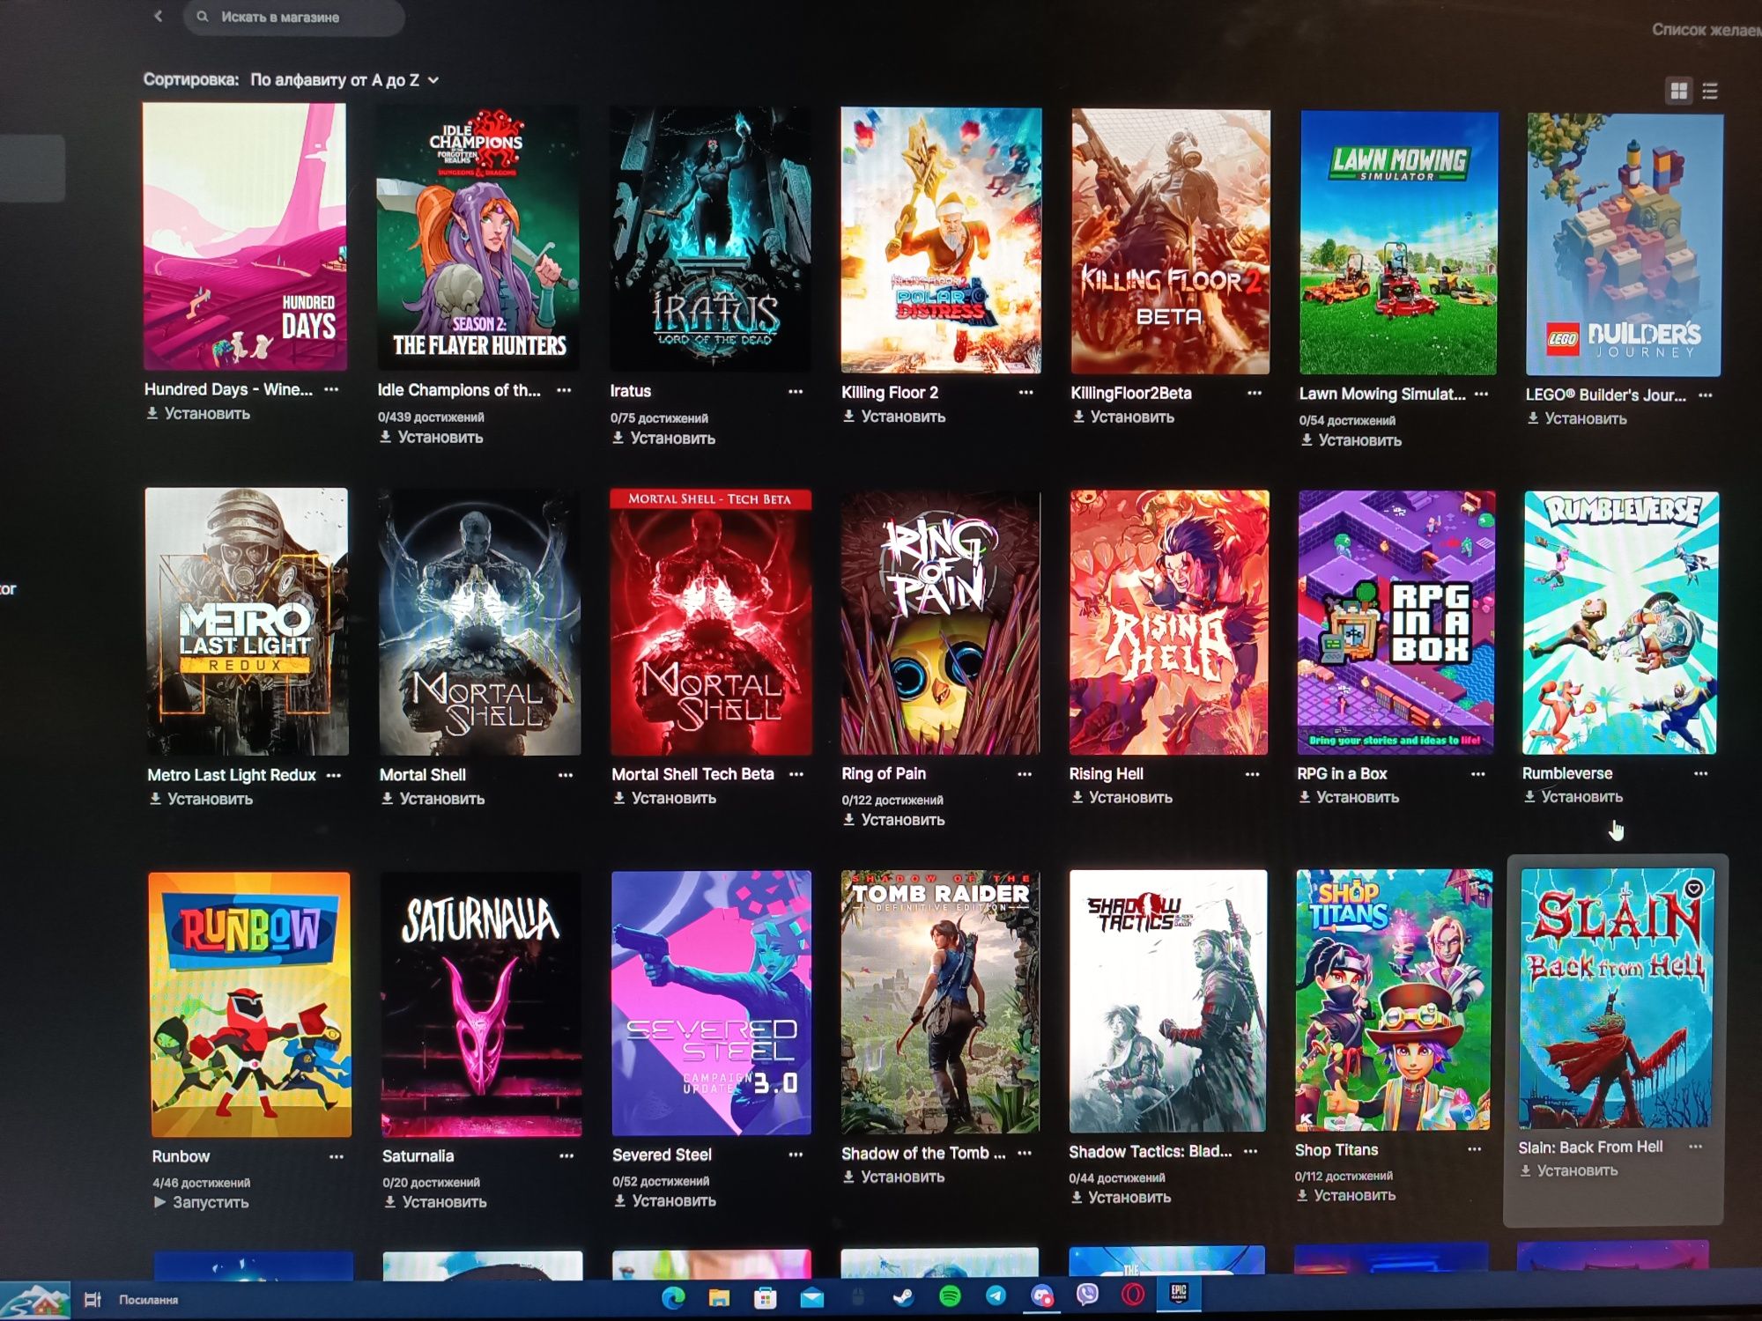This screenshot has height=1321, width=1762.
Task: Open Opera browser from the taskbar
Action: tap(1134, 1294)
